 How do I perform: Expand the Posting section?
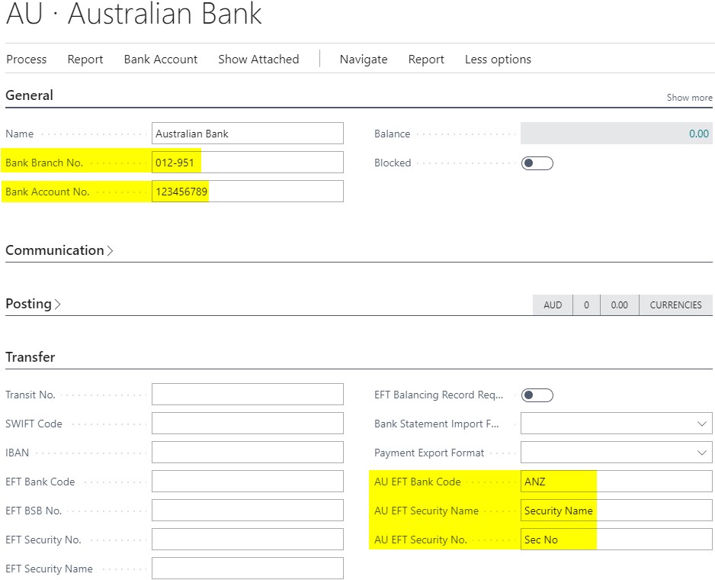coord(30,304)
